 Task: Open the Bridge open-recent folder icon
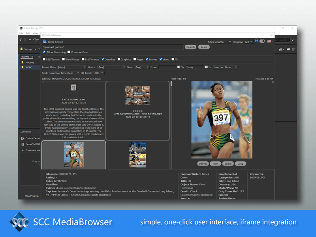281,49
